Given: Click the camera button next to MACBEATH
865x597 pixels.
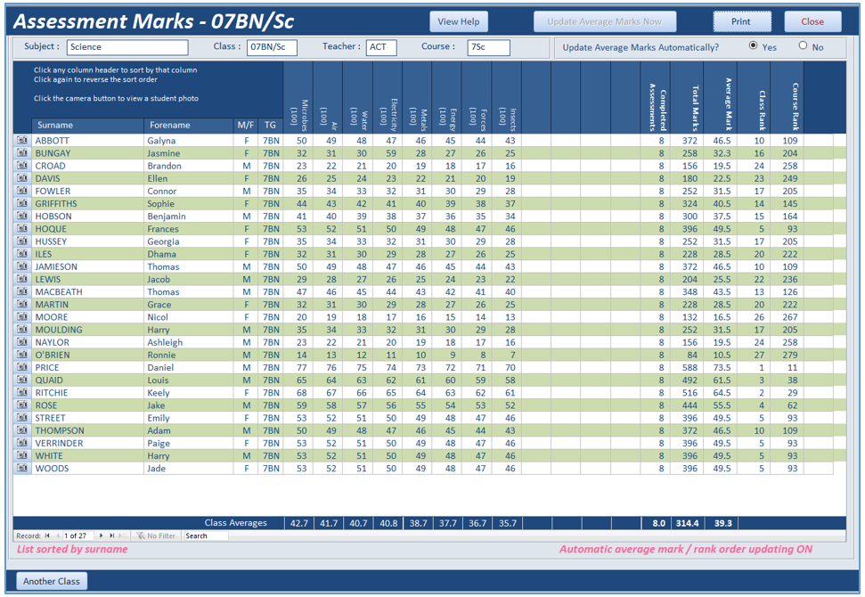Looking at the screenshot, I should (x=22, y=291).
